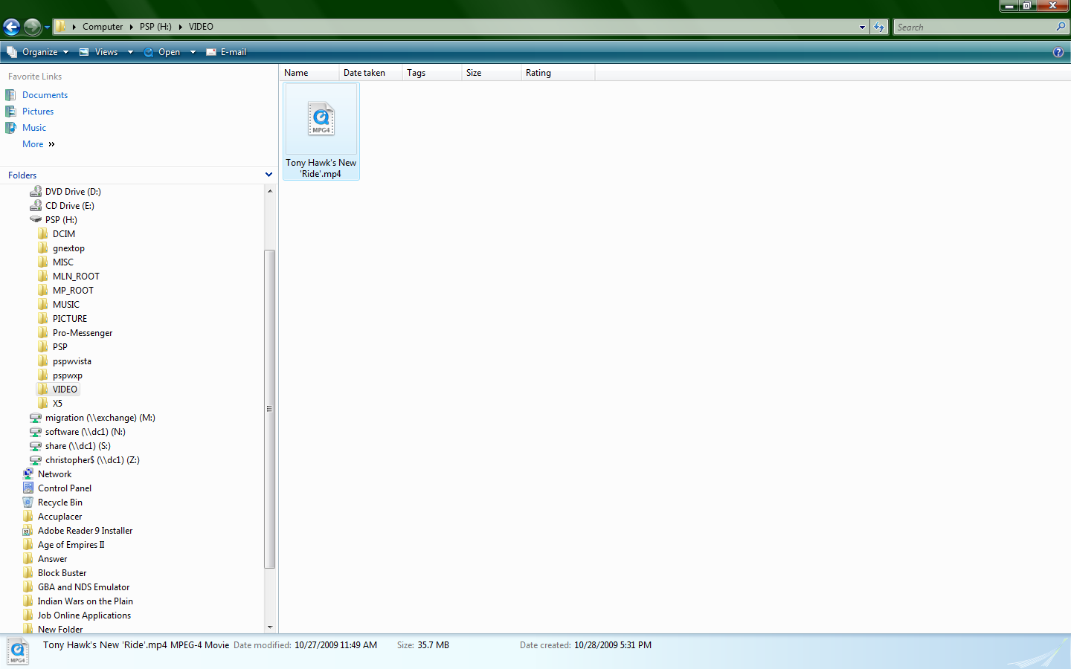This screenshot has width=1071, height=669.
Task: Expand the Views dropdown arrow
Action: [130, 52]
